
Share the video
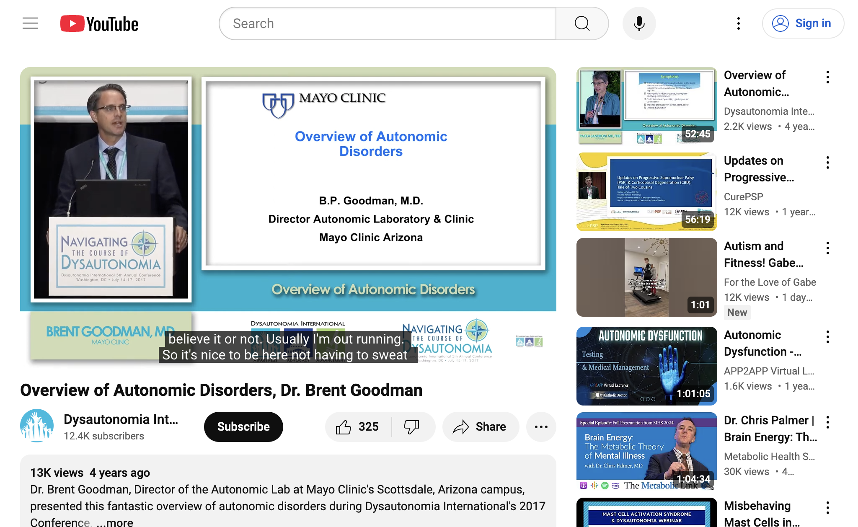pyautogui.click(x=481, y=427)
